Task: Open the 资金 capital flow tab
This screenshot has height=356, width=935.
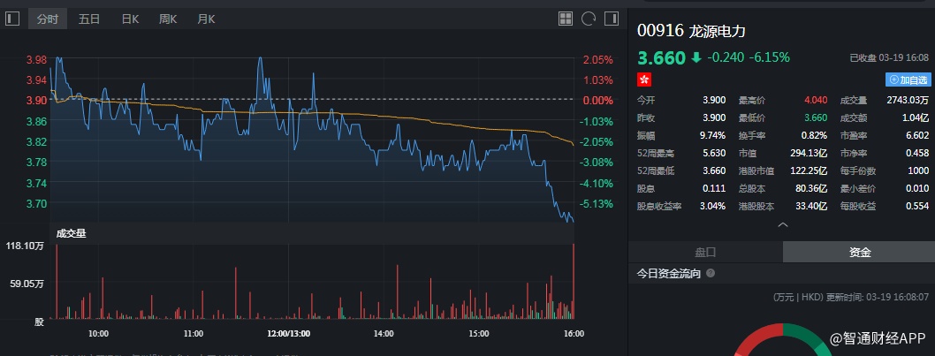Action: pyautogui.click(x=860, y=252)
